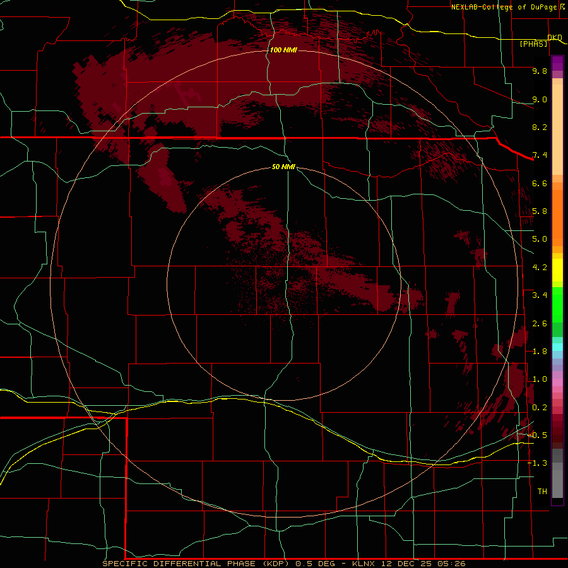568x568 pixels.
Task: Select the -0.5 scale value
Action: (537, 435)
